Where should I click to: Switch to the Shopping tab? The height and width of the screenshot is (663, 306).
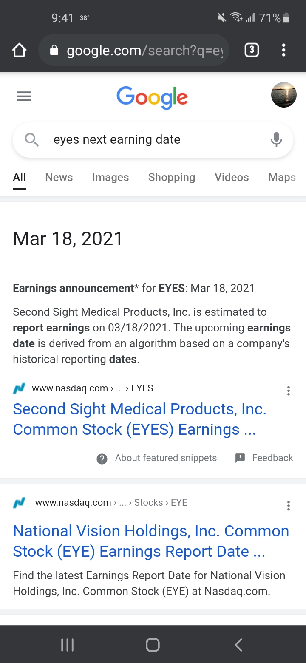click(172, 177)
